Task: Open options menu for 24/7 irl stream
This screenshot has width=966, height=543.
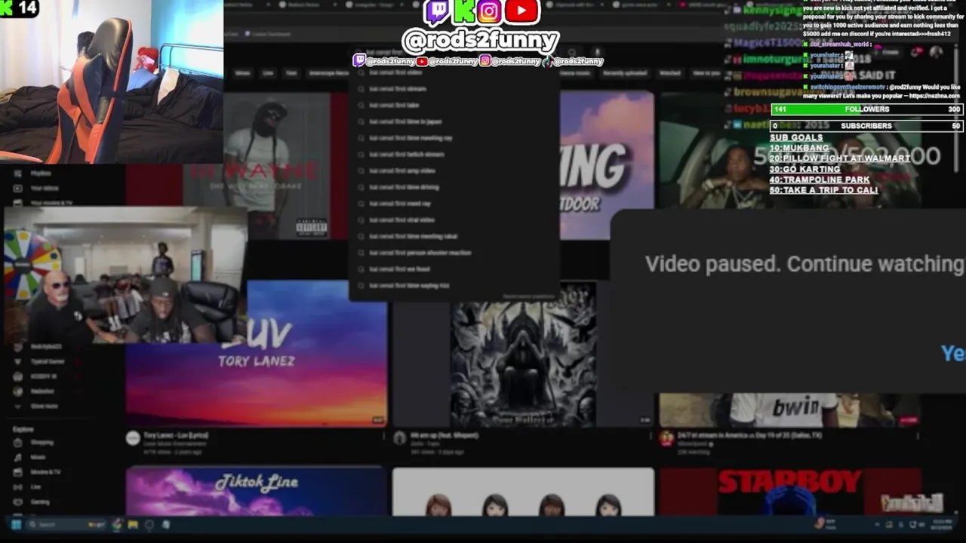Action: 917,437
